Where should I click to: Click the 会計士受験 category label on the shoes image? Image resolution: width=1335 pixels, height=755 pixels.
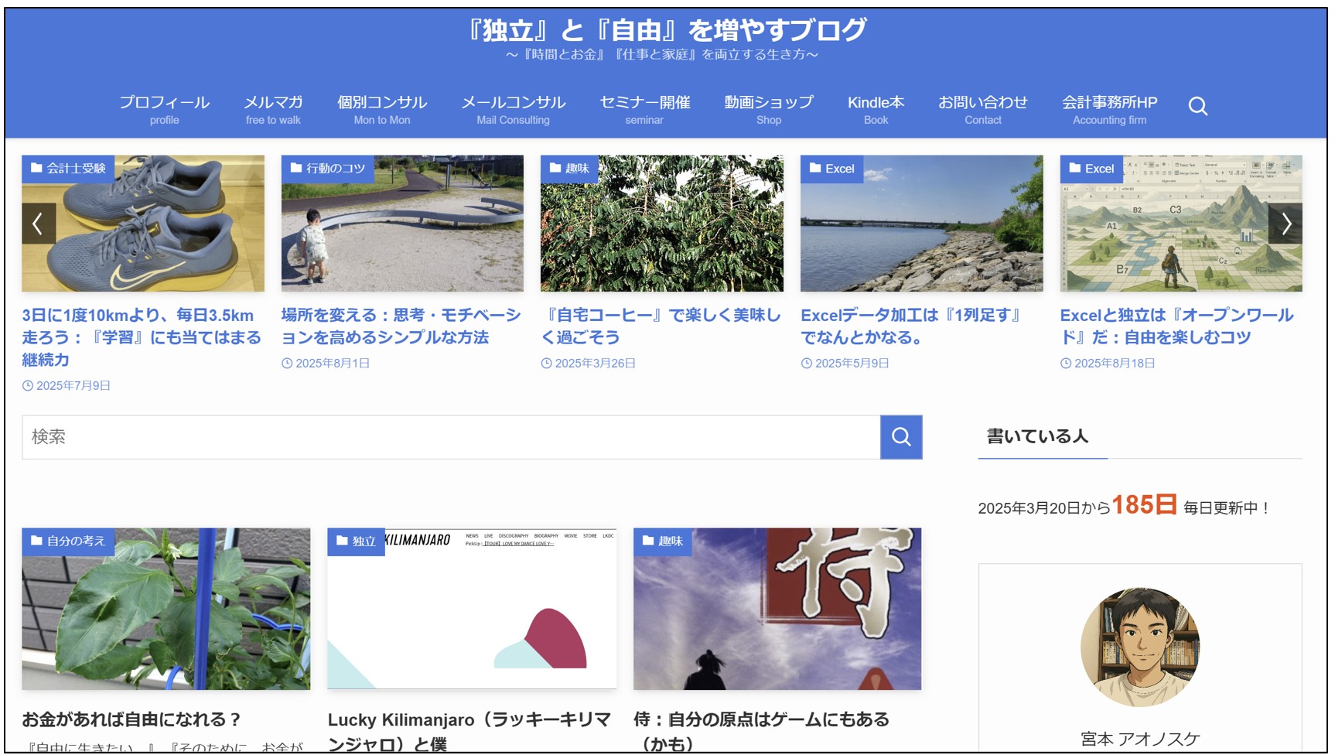68,169
